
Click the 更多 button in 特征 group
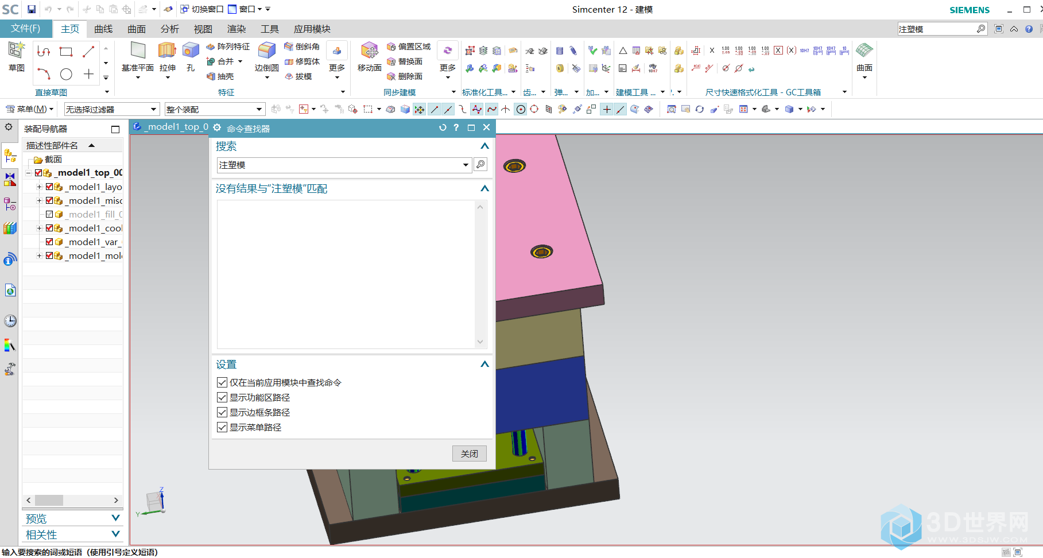[337, 60]
